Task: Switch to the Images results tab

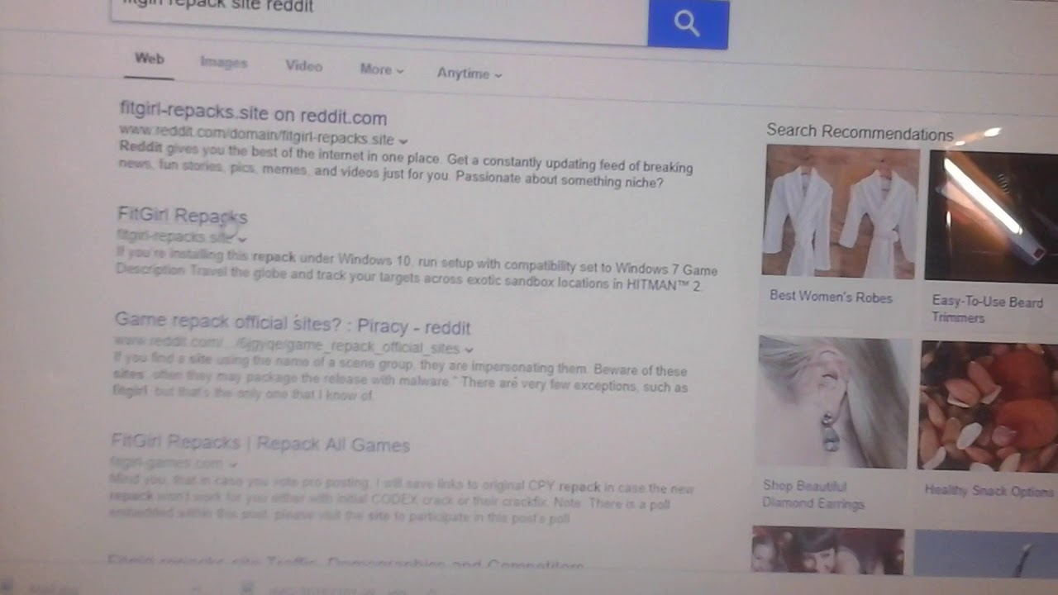Action: pos(223,63)
